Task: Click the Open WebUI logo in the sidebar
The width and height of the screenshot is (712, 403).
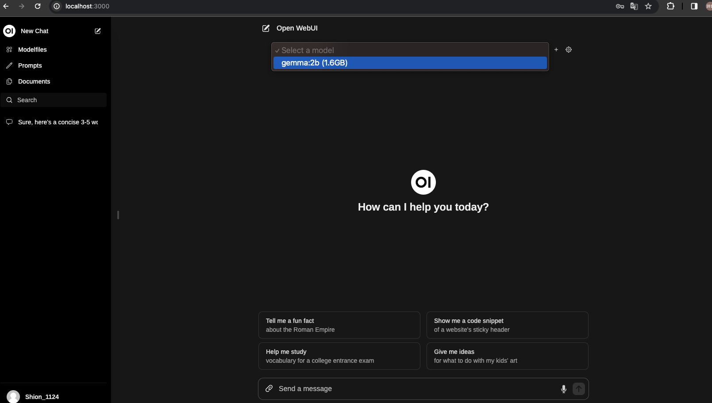Action: 9,31
